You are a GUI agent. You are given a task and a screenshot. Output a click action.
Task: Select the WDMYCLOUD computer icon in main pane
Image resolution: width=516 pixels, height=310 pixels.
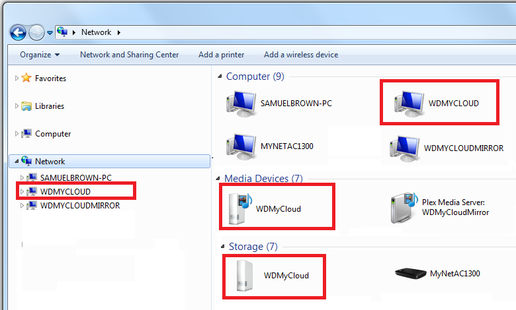pyautogui.click(x=409, y=104)
